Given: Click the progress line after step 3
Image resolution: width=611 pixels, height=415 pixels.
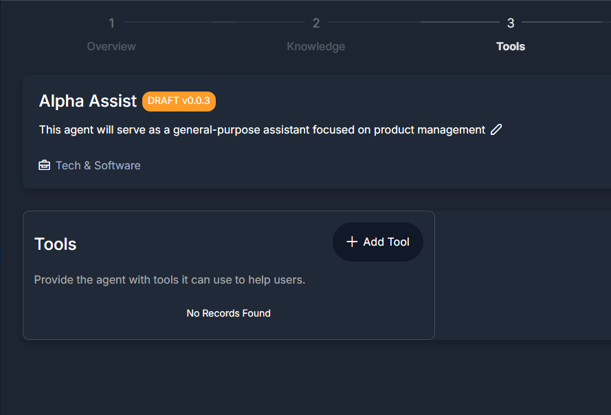Looking at the screenshot, I should point(566,22).
